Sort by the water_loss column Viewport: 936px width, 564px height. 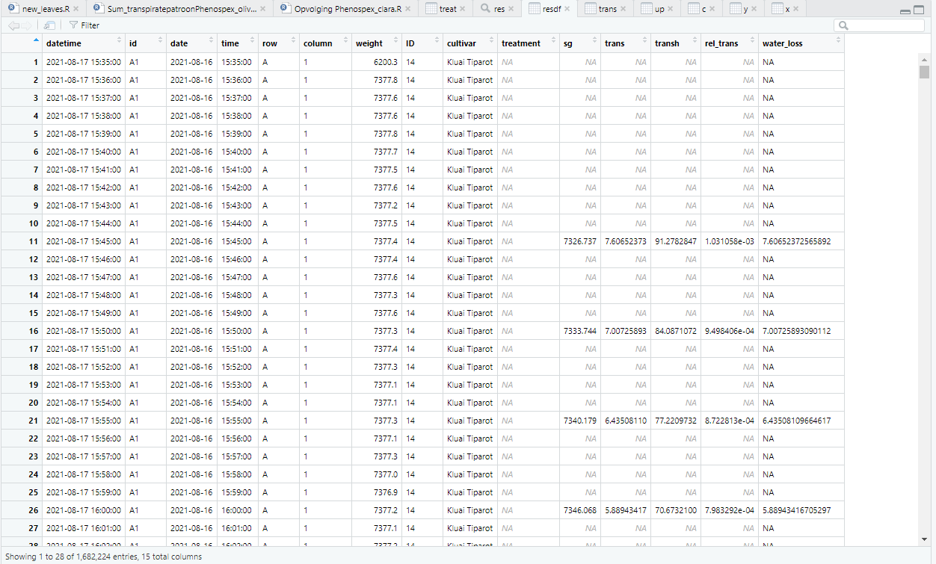tap(801, 43)
